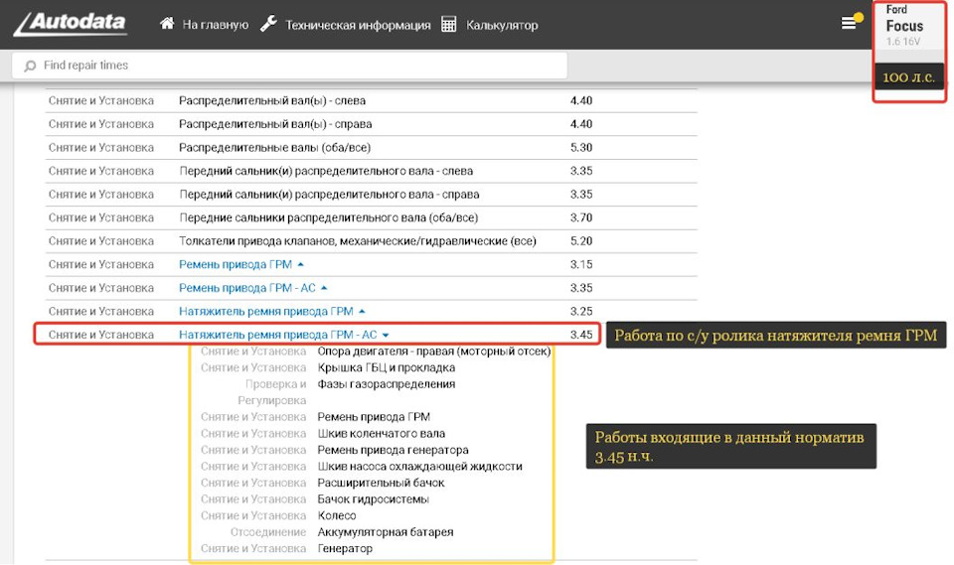Expand arrow next to Натяжитель ремня привода ГРМ
Screen dimensions: 954x565
pyautogui.click(x=362, y=312)
